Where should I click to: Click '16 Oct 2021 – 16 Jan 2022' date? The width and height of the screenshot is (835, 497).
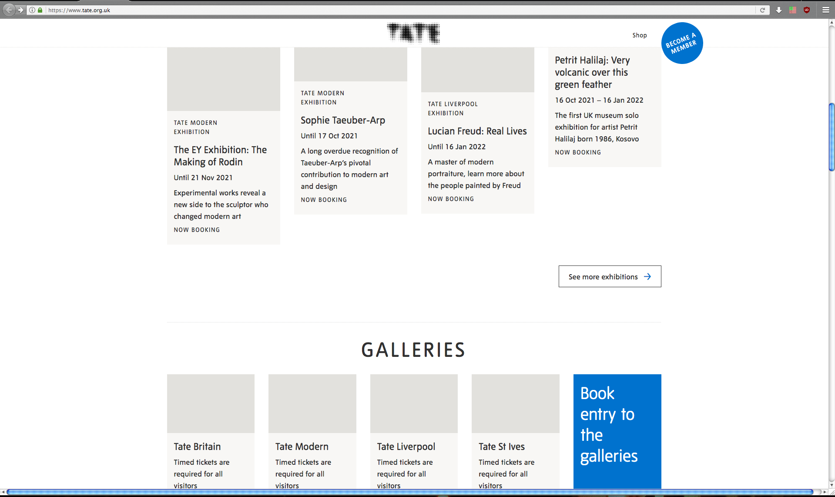tap(599, 100)
